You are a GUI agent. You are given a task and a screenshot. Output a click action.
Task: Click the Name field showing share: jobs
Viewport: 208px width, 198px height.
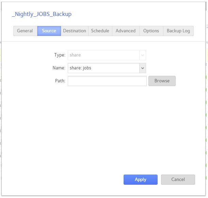tap(103, 68)
